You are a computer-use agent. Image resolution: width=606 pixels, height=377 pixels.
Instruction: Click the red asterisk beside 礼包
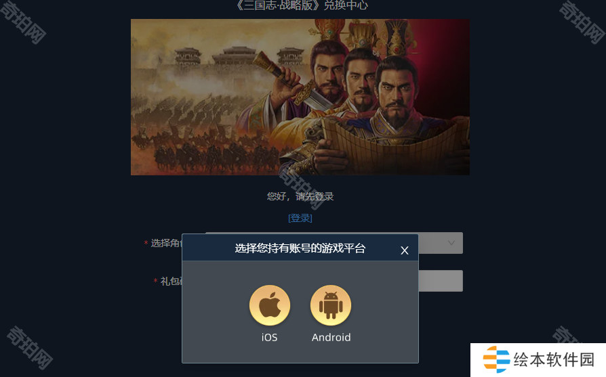(x=155, y=280)
